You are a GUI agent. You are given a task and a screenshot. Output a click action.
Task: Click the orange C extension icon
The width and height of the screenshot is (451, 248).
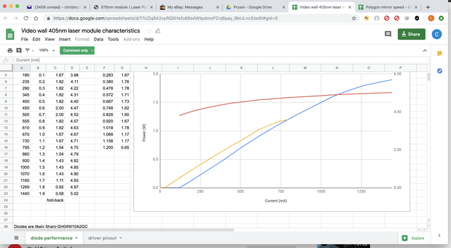point(431,18)
